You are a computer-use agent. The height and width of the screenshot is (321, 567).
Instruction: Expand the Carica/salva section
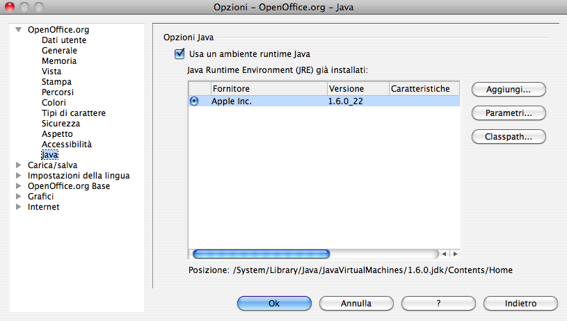tap(18, 165)
